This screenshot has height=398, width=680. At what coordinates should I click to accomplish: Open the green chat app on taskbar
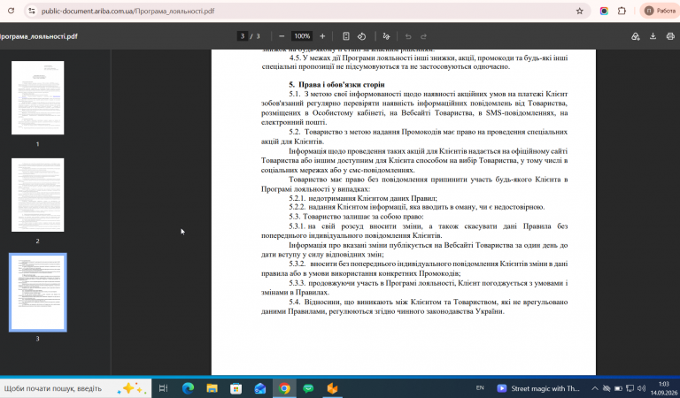pos(308,388)
